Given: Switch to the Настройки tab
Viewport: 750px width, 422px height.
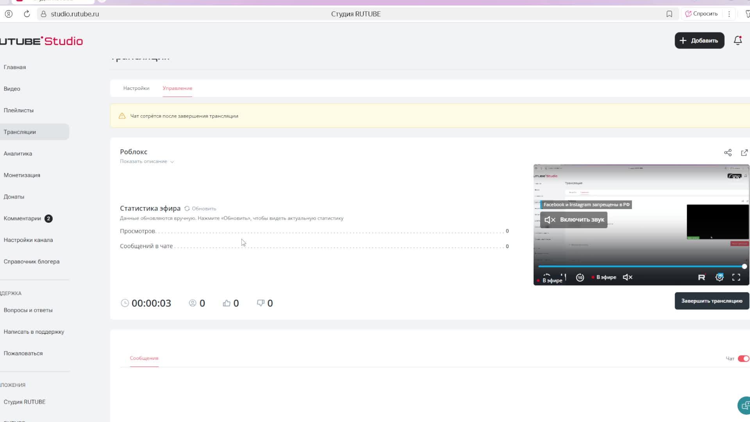Looking at the screenshot, I should (x=136, y=88).
